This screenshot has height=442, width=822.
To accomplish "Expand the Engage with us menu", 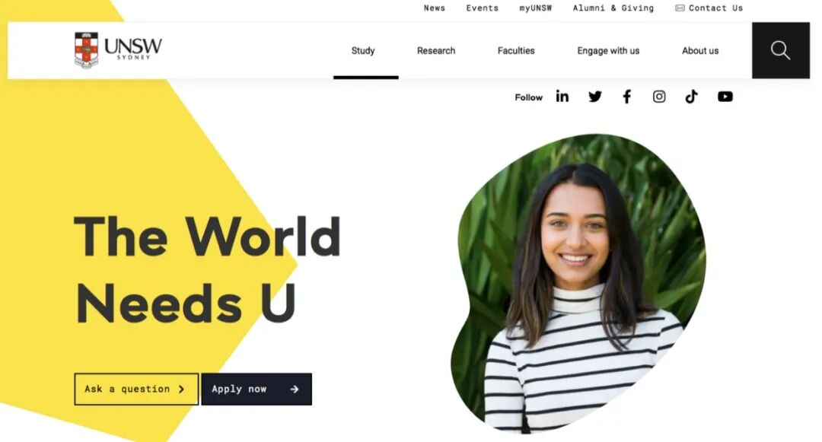I will (x=608, y=51).
